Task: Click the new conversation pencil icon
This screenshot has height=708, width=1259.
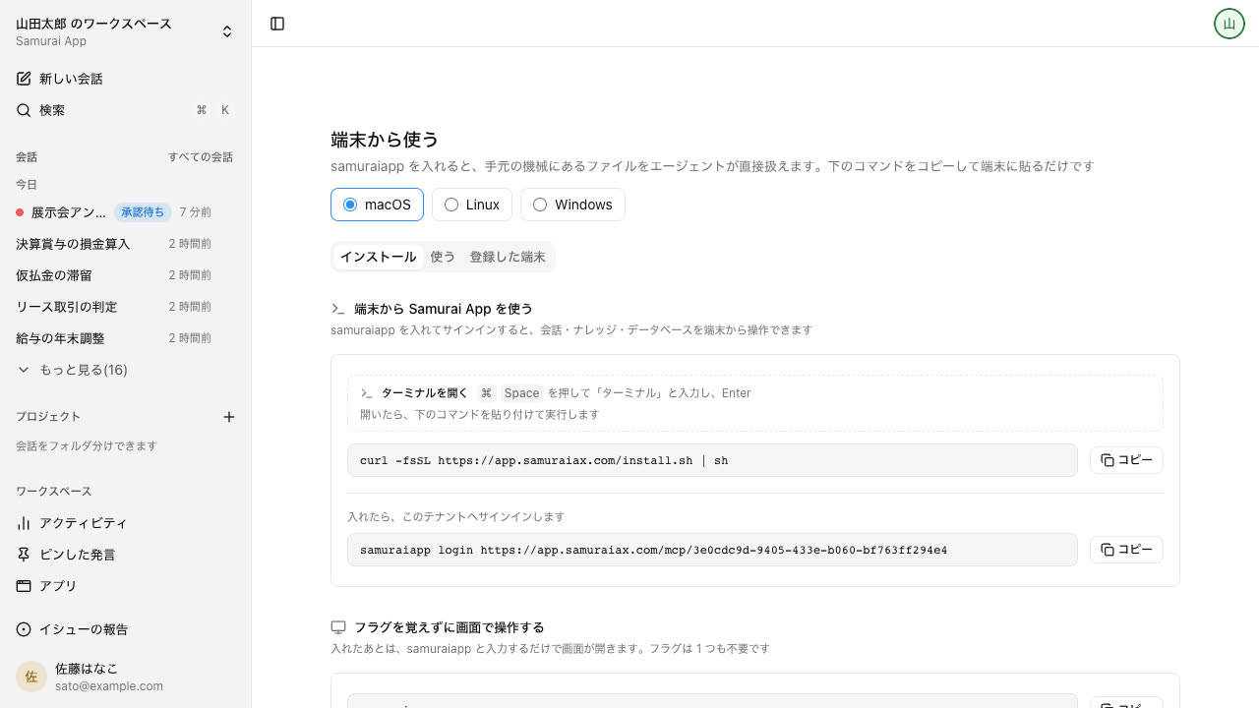Action: tap(24, 79)
